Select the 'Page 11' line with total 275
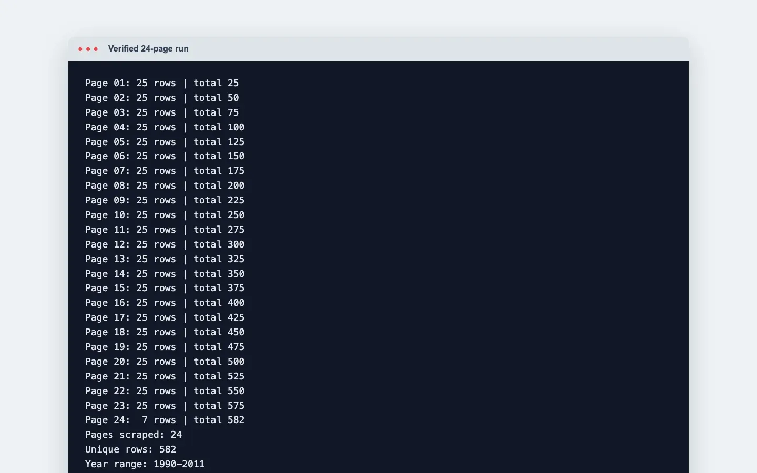This screenshot has width=757, height=473. pyautogui.click(x=165, y=230)
